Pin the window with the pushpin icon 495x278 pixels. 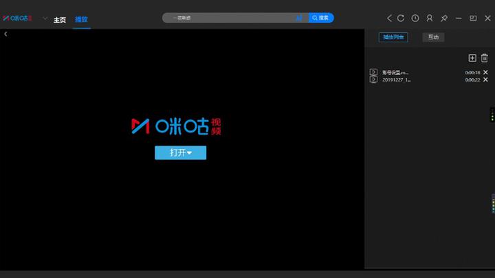coord(444,19)
